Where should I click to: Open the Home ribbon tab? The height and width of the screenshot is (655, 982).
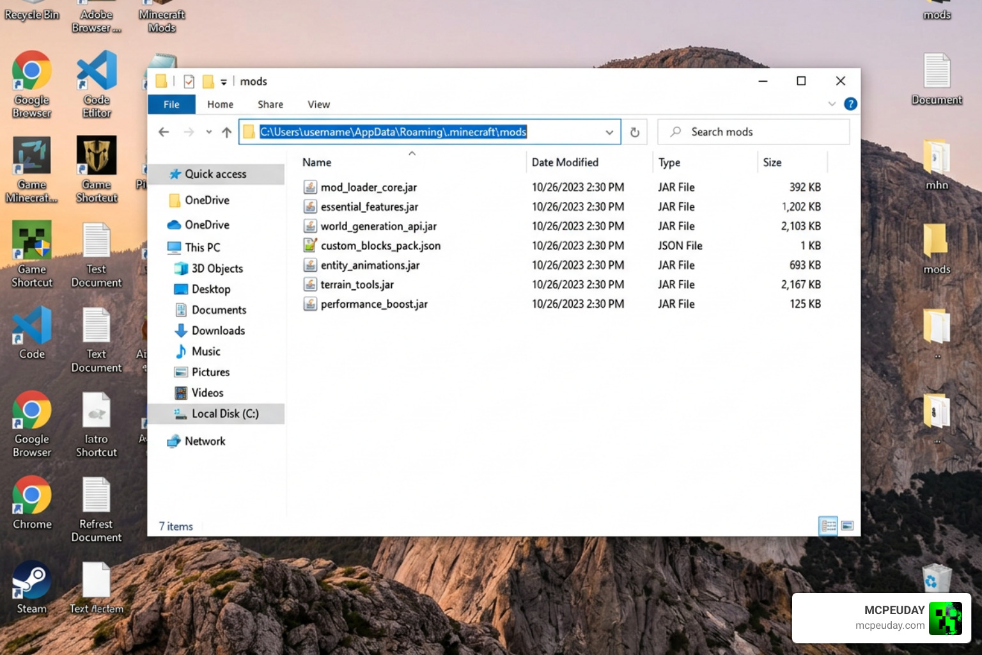click(x=220, y=104)
